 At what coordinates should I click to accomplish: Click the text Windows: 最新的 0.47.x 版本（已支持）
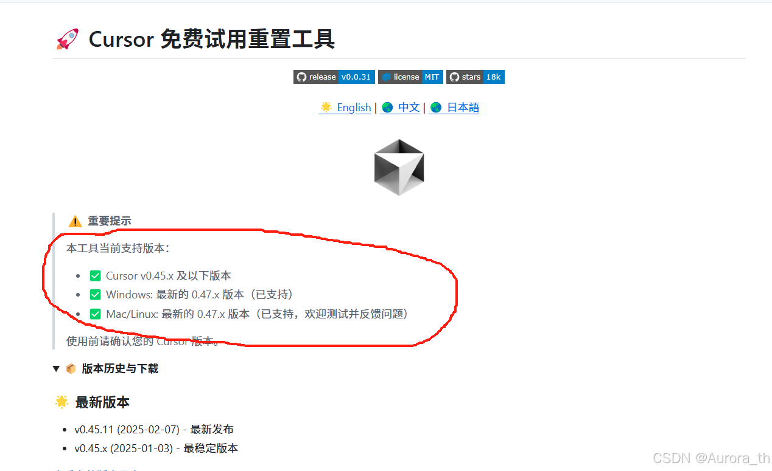tap(202, 295)
